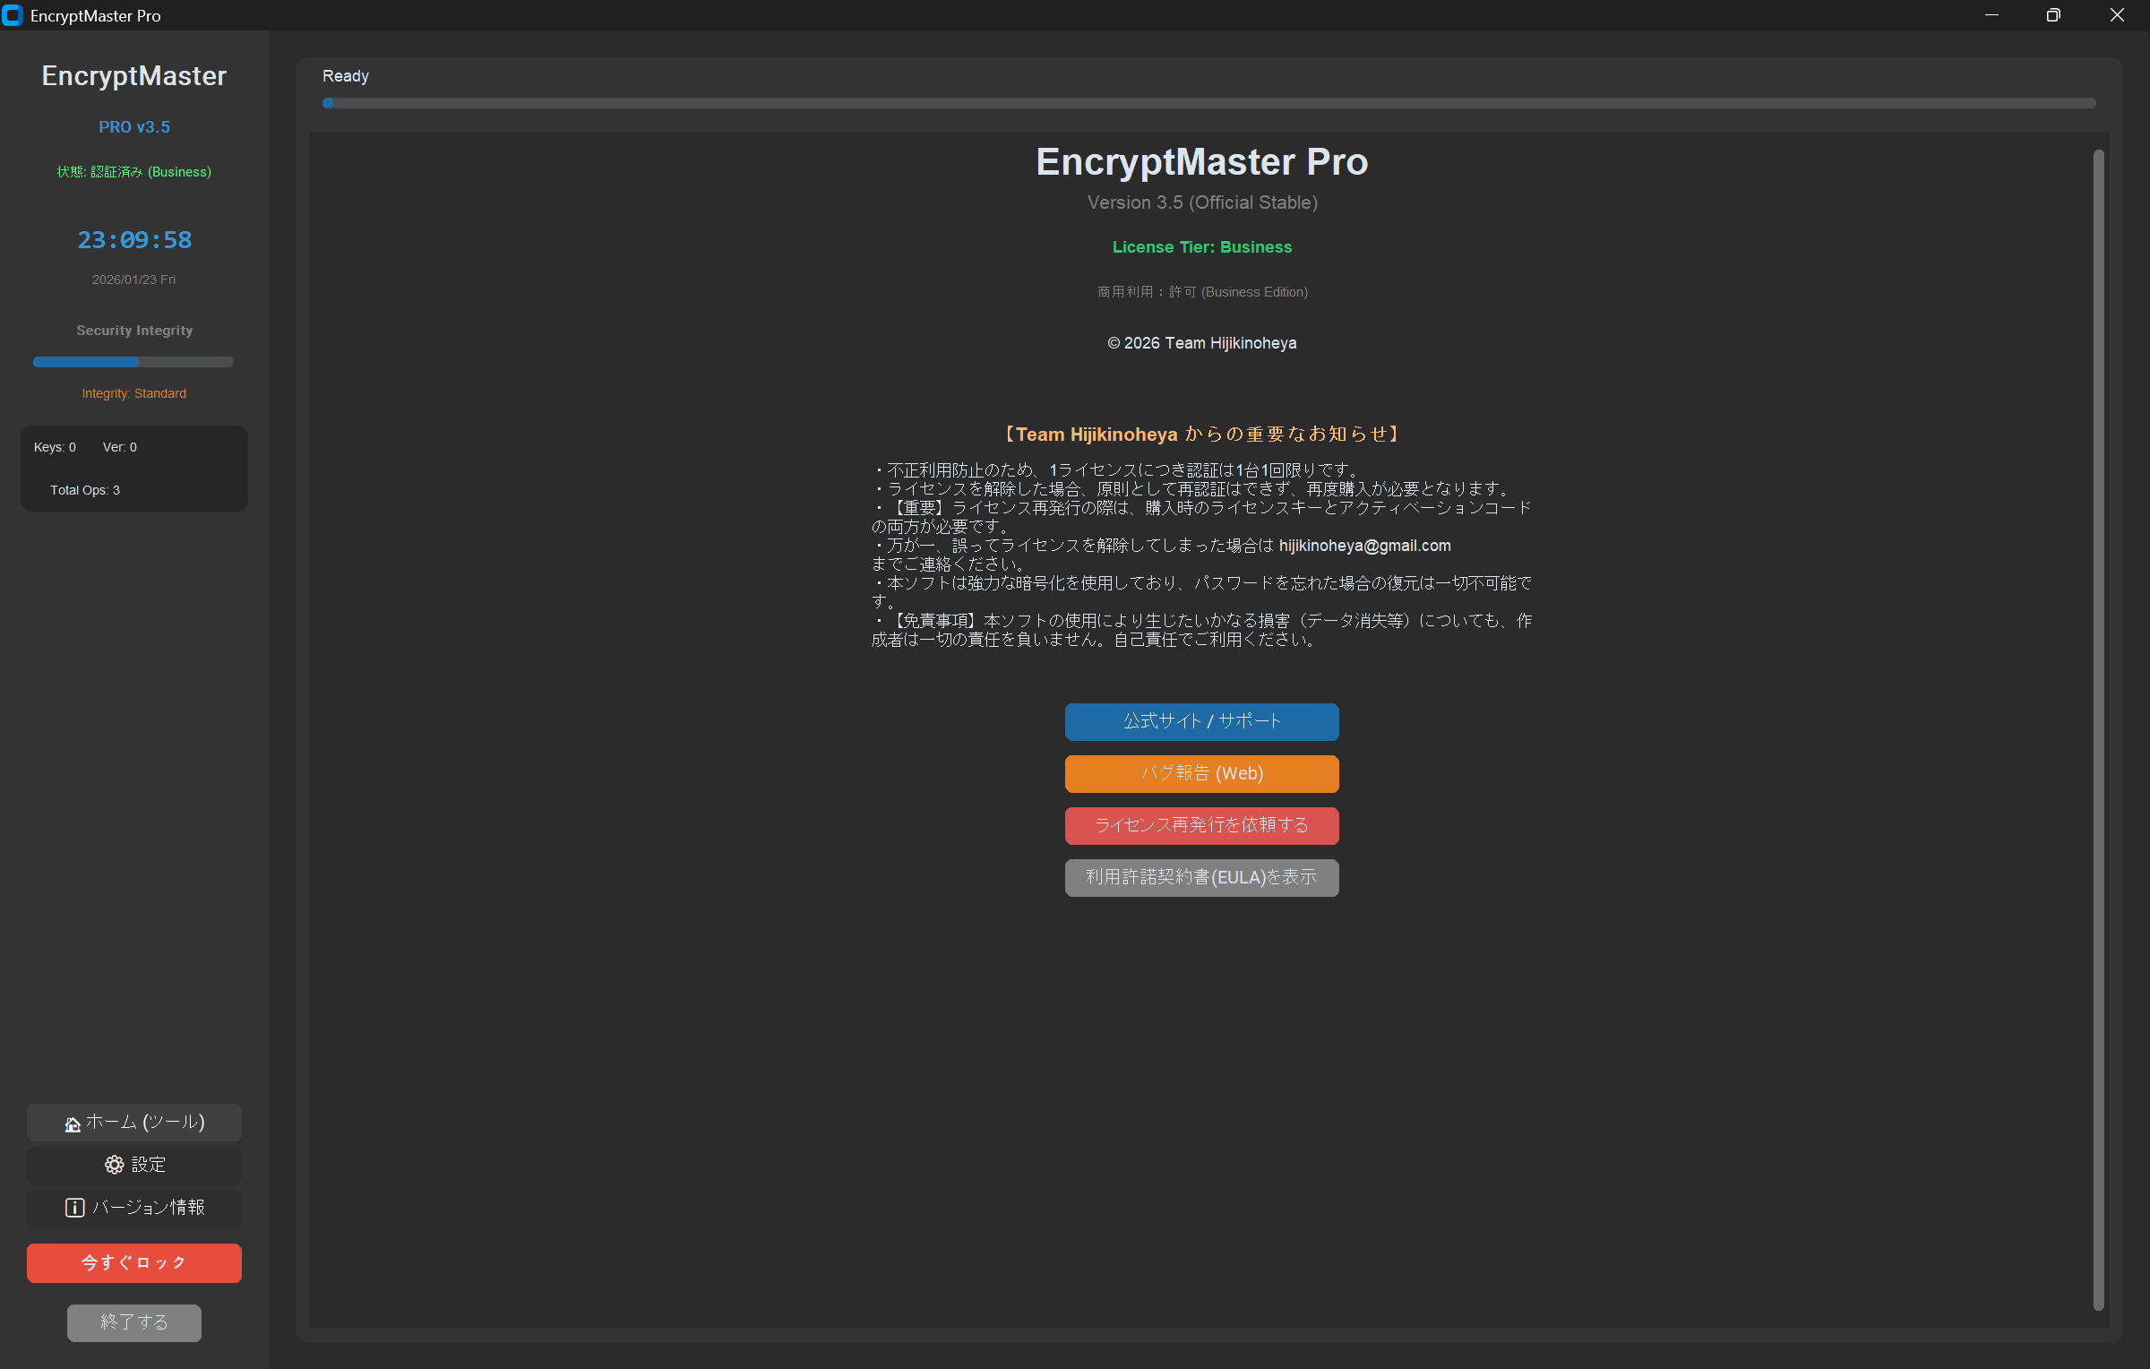Request license reissue via ライセンス再発行を依頼する

point(1201,825)
